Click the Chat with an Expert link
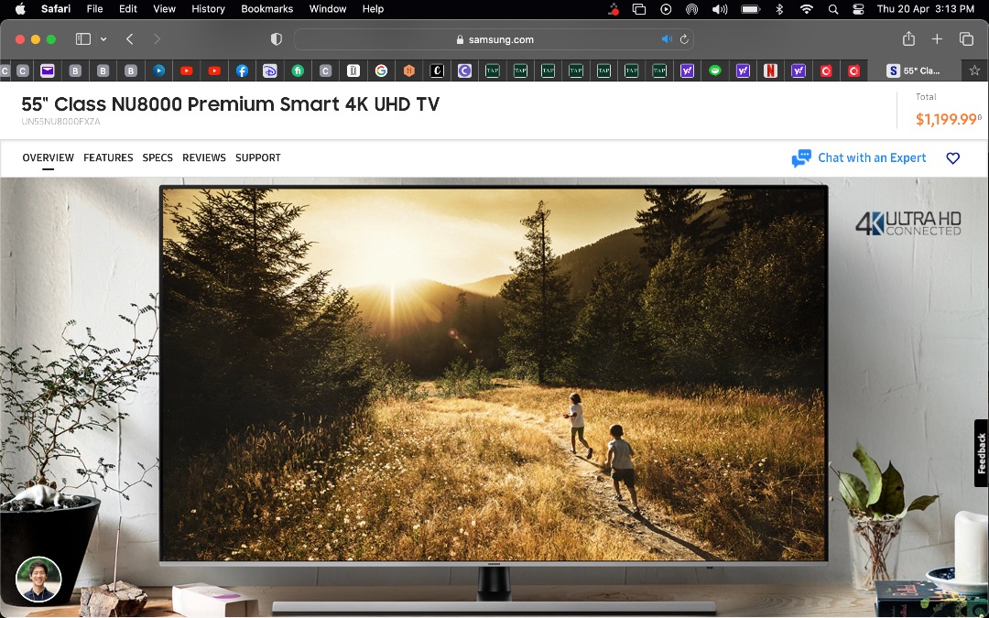Viewport: 989px width, 618px height. pos(871,157)
